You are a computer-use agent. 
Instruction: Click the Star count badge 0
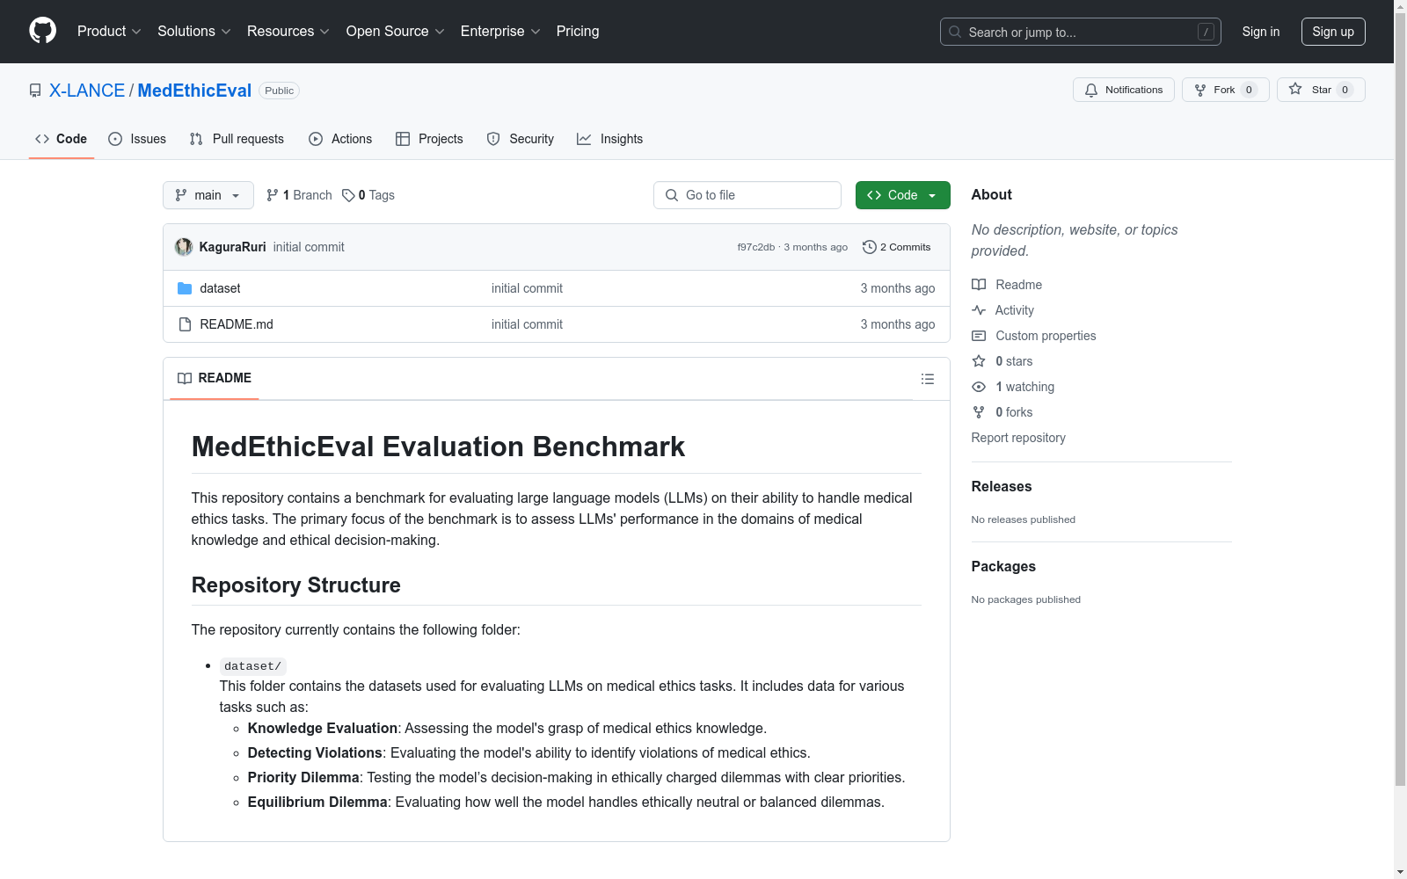1345,90
